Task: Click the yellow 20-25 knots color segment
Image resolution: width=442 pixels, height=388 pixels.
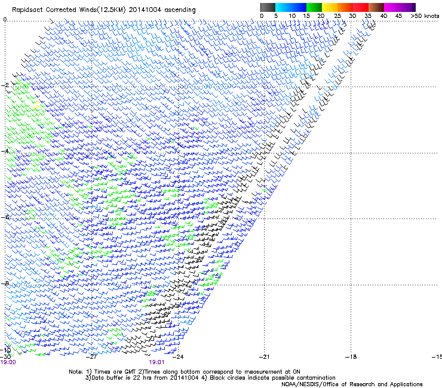Action: [x=330, y=7]
